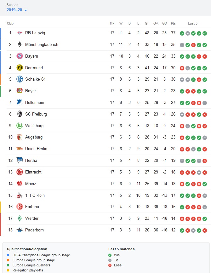Click Hoffenheim's most recent tie indicator

point(205,103)
